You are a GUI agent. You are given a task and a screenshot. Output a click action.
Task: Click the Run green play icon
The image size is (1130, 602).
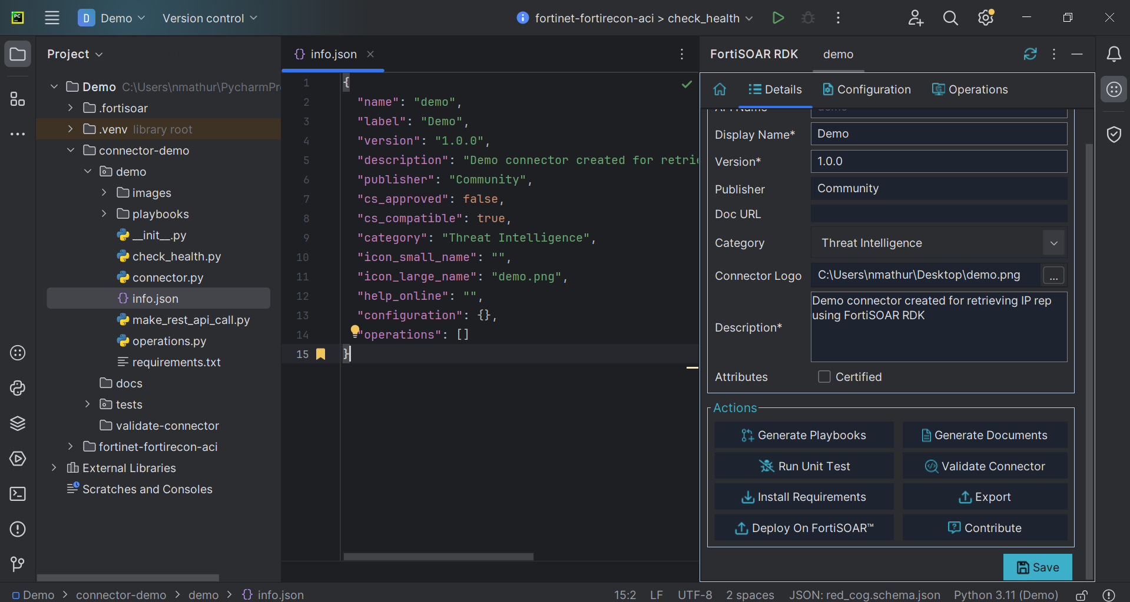[778, 18]
